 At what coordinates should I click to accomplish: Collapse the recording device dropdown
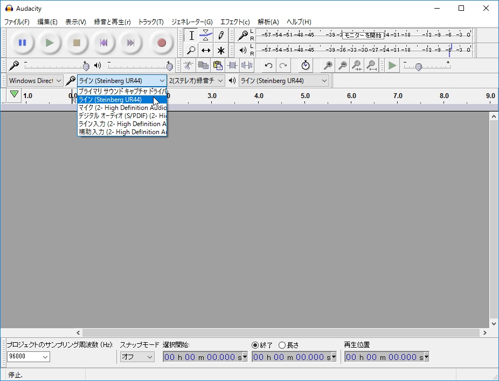162,81
